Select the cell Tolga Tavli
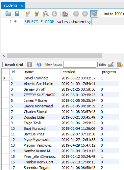 41,123
